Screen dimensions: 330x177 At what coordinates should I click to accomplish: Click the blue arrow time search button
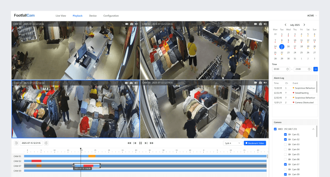point(315,69)
